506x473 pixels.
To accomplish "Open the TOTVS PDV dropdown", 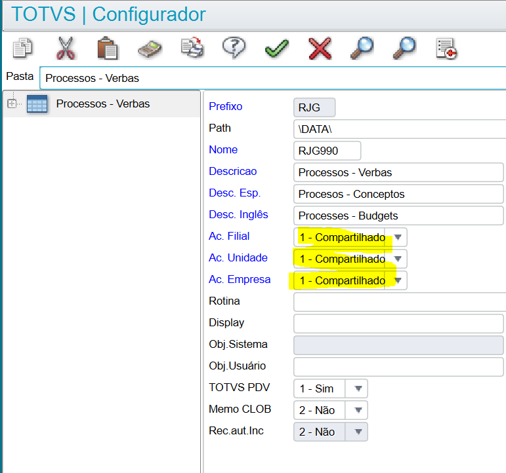I will pos(358,388).
